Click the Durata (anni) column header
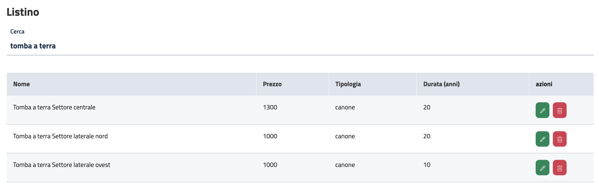 coord(441,84)
